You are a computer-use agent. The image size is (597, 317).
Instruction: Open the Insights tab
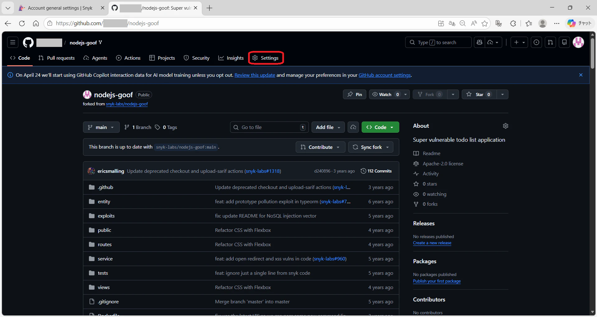[x=231, y=58]
